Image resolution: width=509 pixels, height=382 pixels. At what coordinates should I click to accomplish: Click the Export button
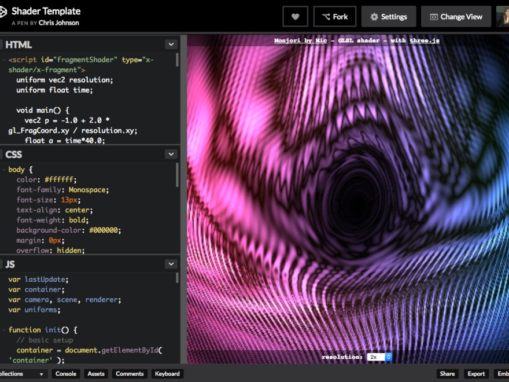(x=476, y=374)
